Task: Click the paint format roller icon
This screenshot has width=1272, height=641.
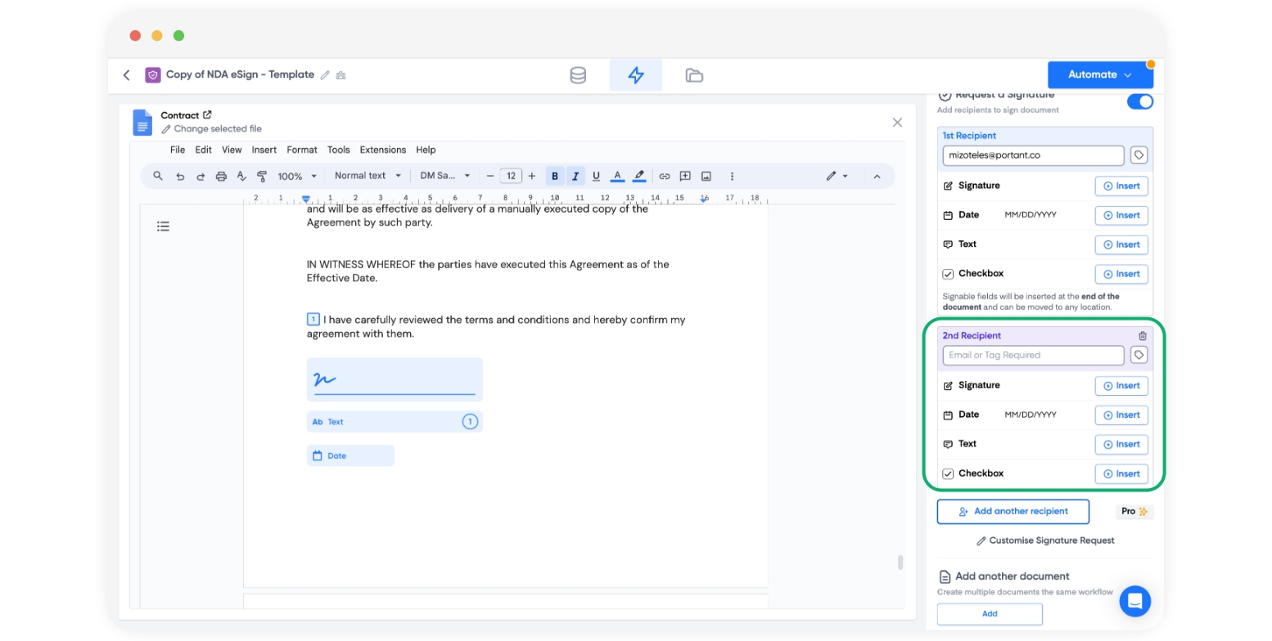Action: click(262, 176)
